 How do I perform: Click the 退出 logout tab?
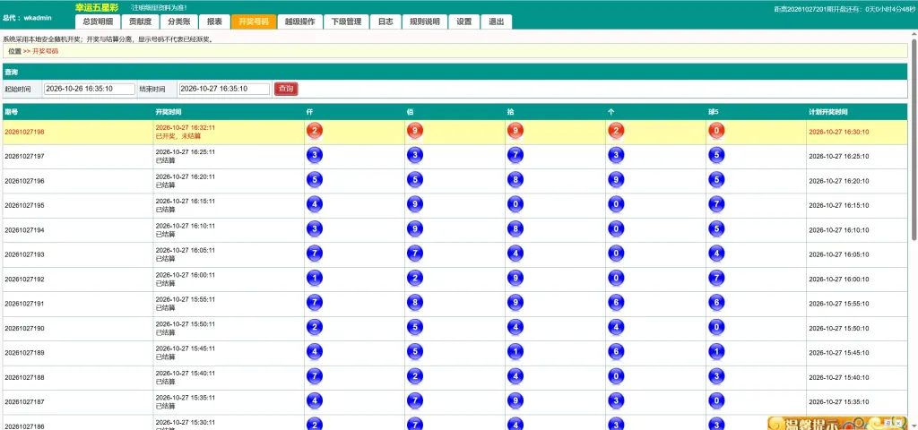click(496, 21)
